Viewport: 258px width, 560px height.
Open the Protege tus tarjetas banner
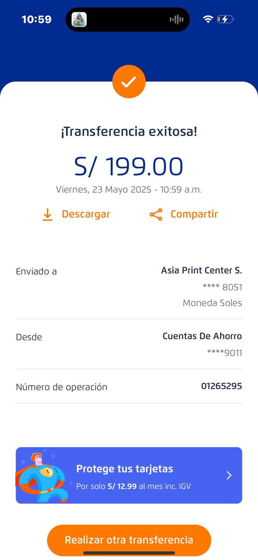tap(133, 475)
